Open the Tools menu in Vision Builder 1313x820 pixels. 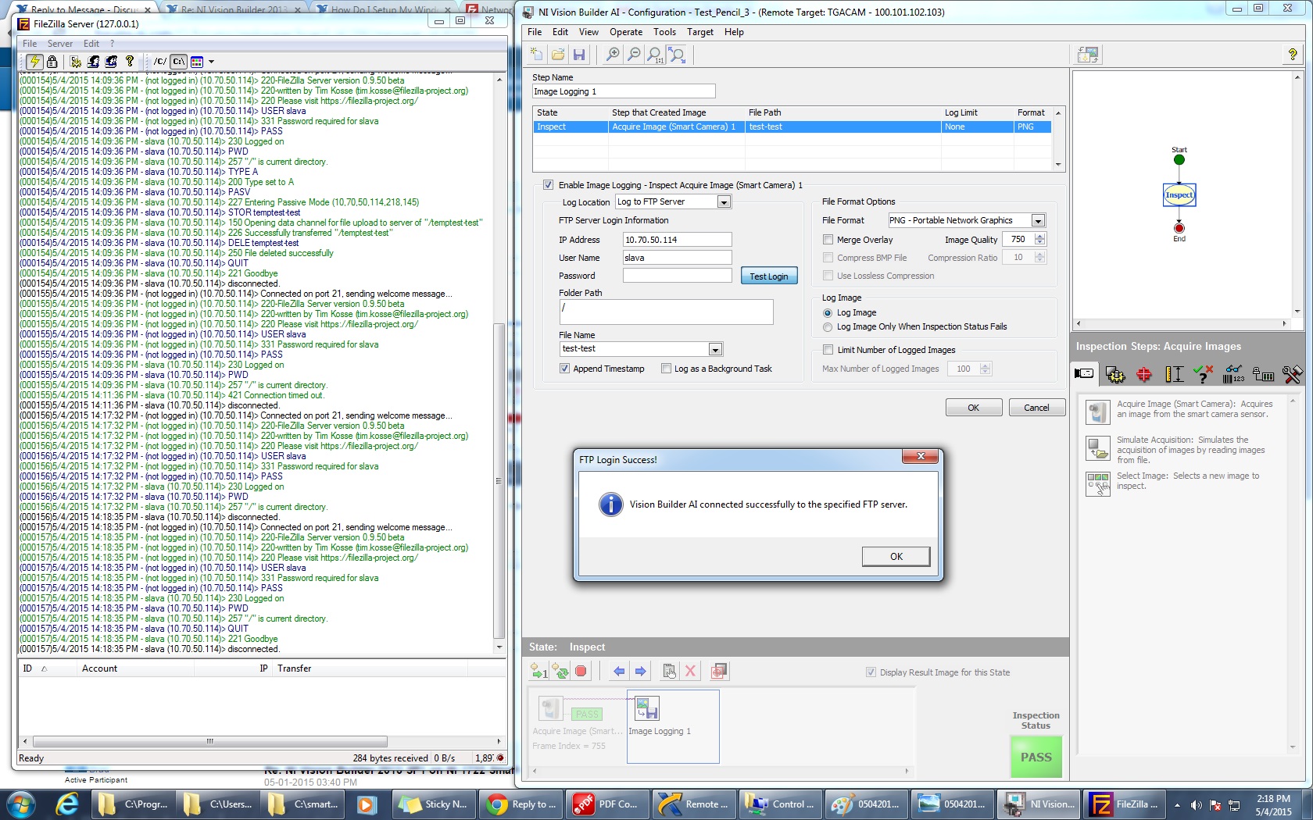(x=664, y=32)
